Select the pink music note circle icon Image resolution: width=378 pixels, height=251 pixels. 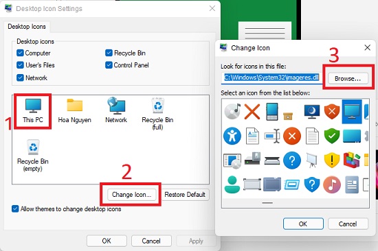click(x=332, y=184)
